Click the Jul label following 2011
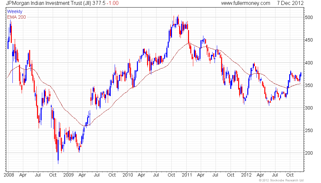This screenshot has width=321, height=183. 215,175
